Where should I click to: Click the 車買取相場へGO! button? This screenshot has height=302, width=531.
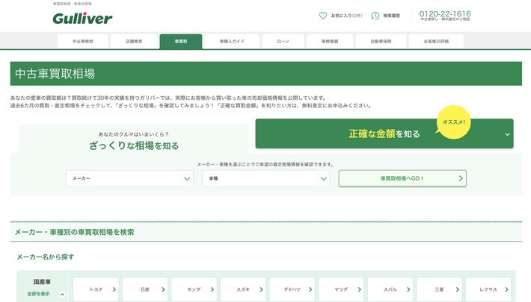(x=402, y=178)
